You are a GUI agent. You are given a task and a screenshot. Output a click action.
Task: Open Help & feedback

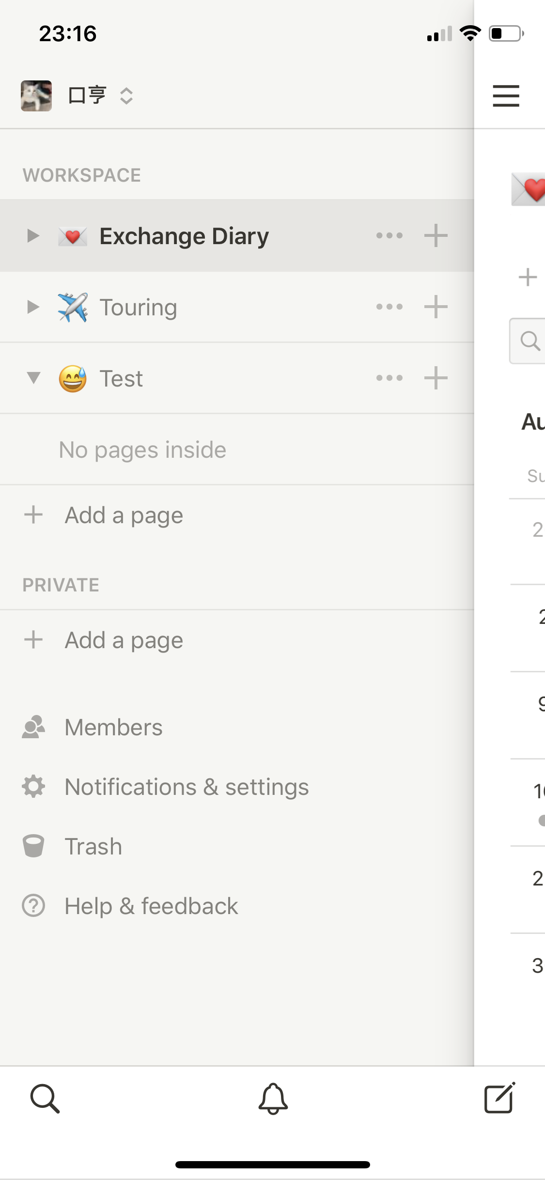pyautogui.click(x=151, y=906)
